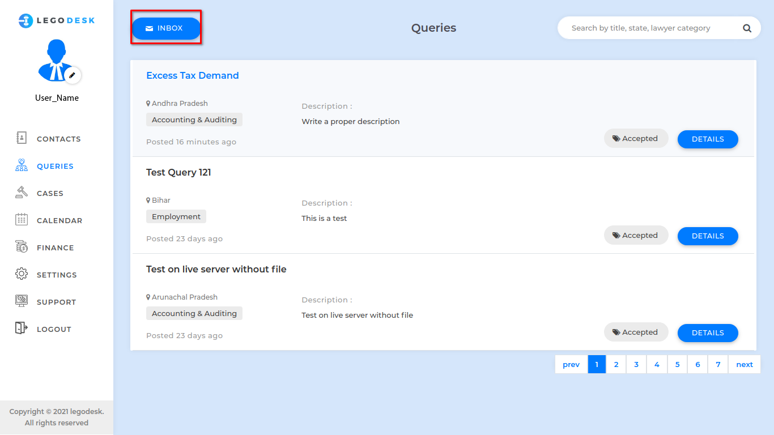
Task: Click the user avatar image
Action: (55, 60)
